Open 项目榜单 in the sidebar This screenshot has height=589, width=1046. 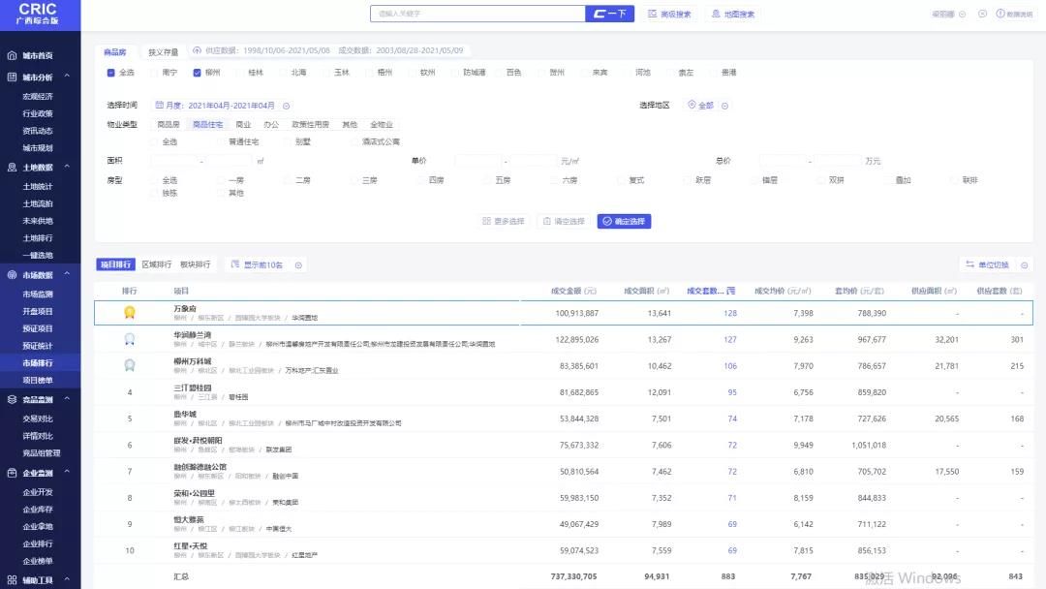click(38, 380)
